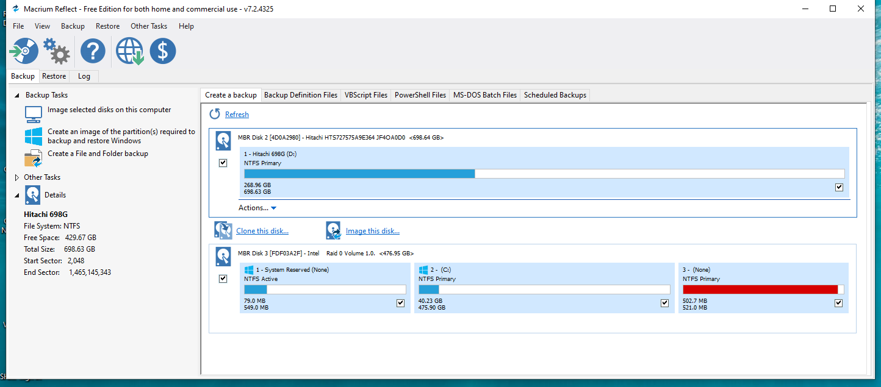881x387 pixels.
Task: Switch to the Log tab
Action: [84, 76]
